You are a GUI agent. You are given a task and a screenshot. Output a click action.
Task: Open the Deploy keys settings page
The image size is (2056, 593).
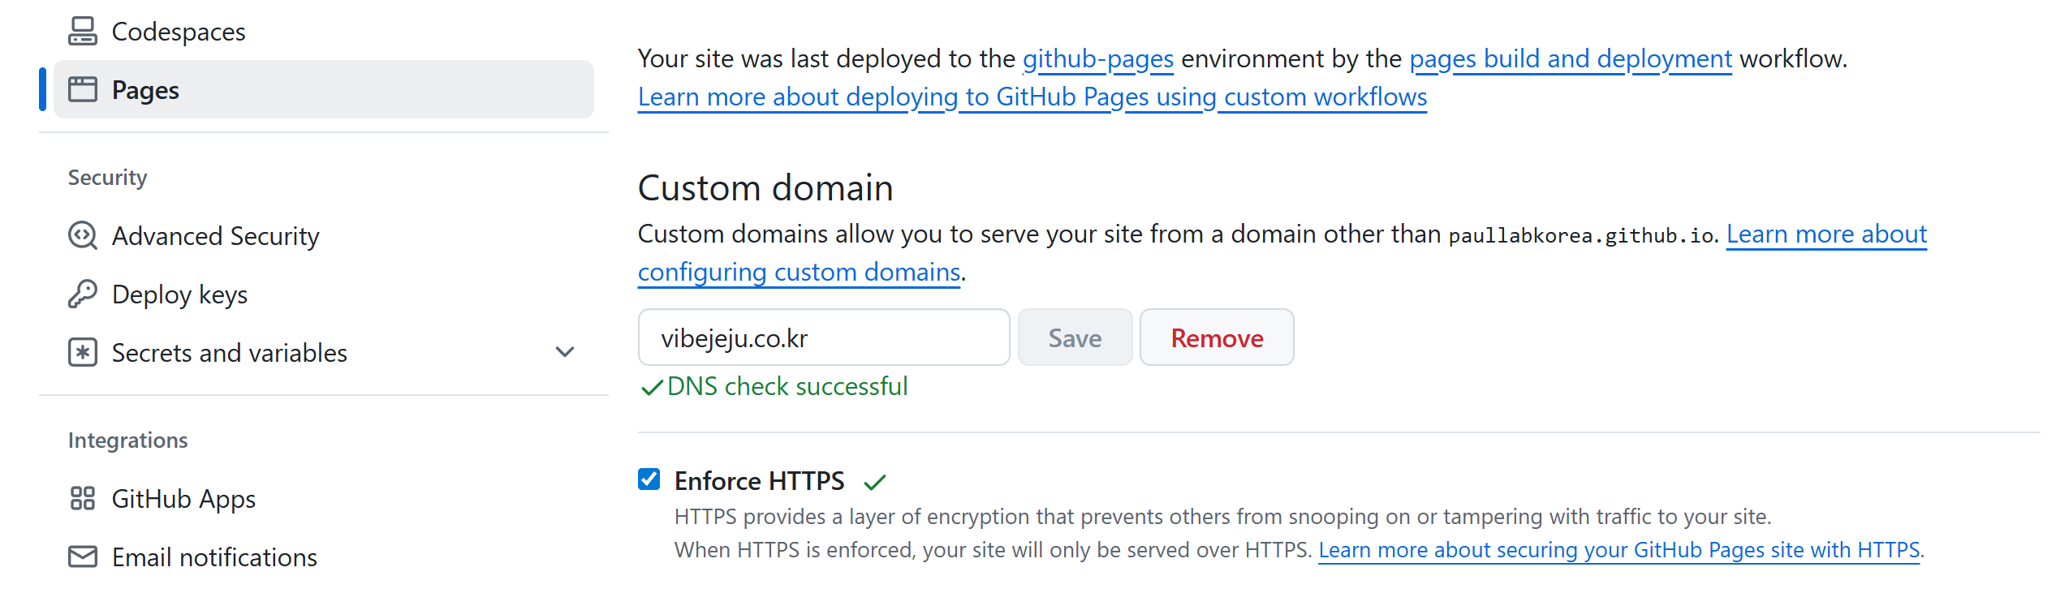click(x=179, y=294)
